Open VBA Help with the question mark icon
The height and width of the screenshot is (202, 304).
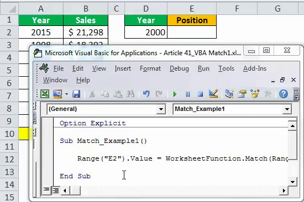[x=283, y=94]
